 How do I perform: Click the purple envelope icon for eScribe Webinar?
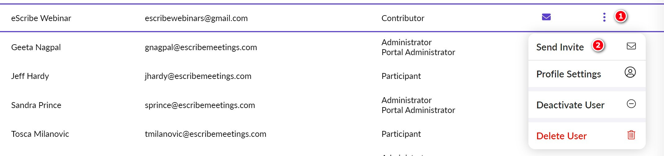[546, 17]
